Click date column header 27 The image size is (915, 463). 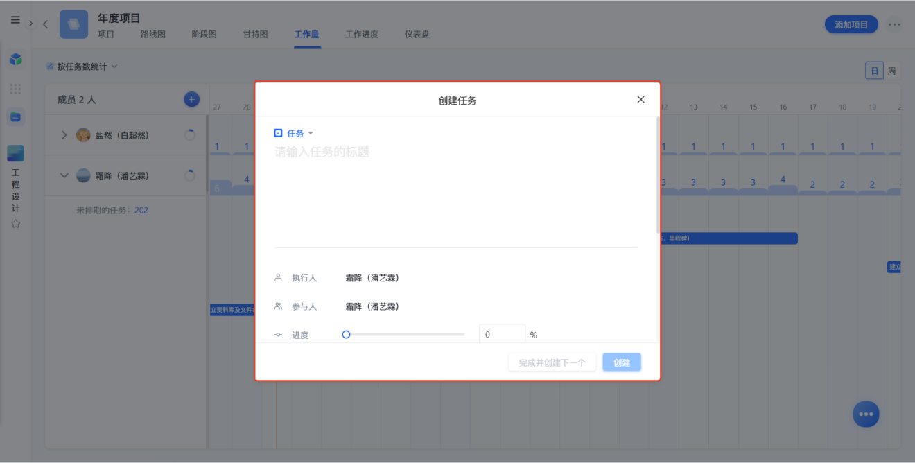tap(217, 107)
